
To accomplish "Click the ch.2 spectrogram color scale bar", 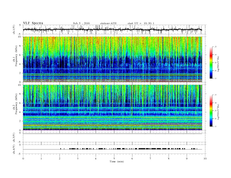I will click(x=211, y=111).
